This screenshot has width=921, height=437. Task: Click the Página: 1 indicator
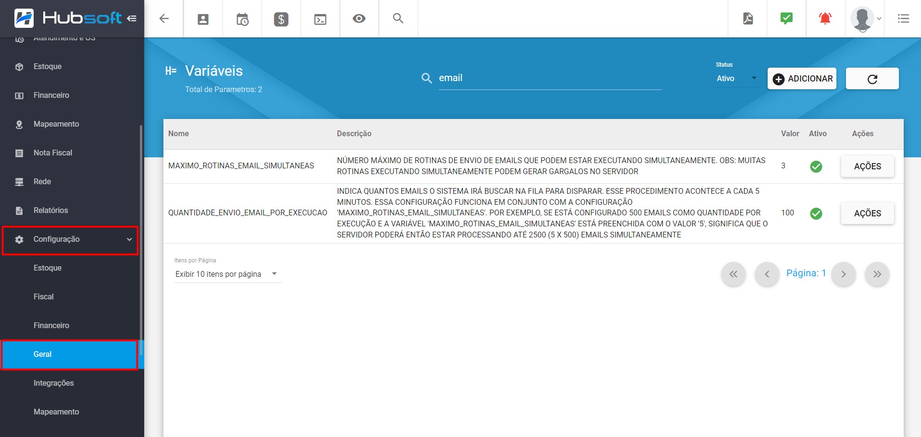806,273
